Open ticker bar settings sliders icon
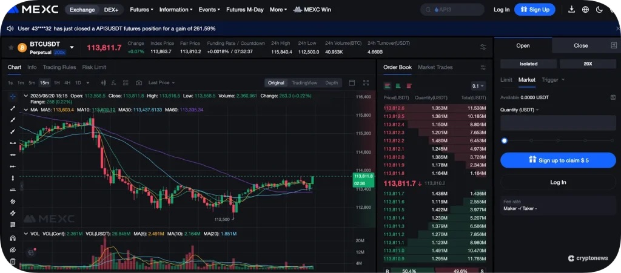This screenshot has width=621, height=273. (483, 47)
